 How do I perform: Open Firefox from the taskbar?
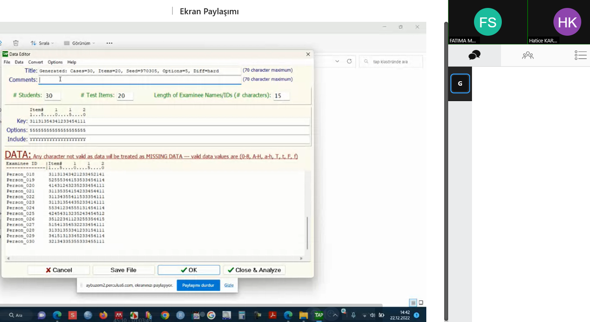tap(103, 315)
